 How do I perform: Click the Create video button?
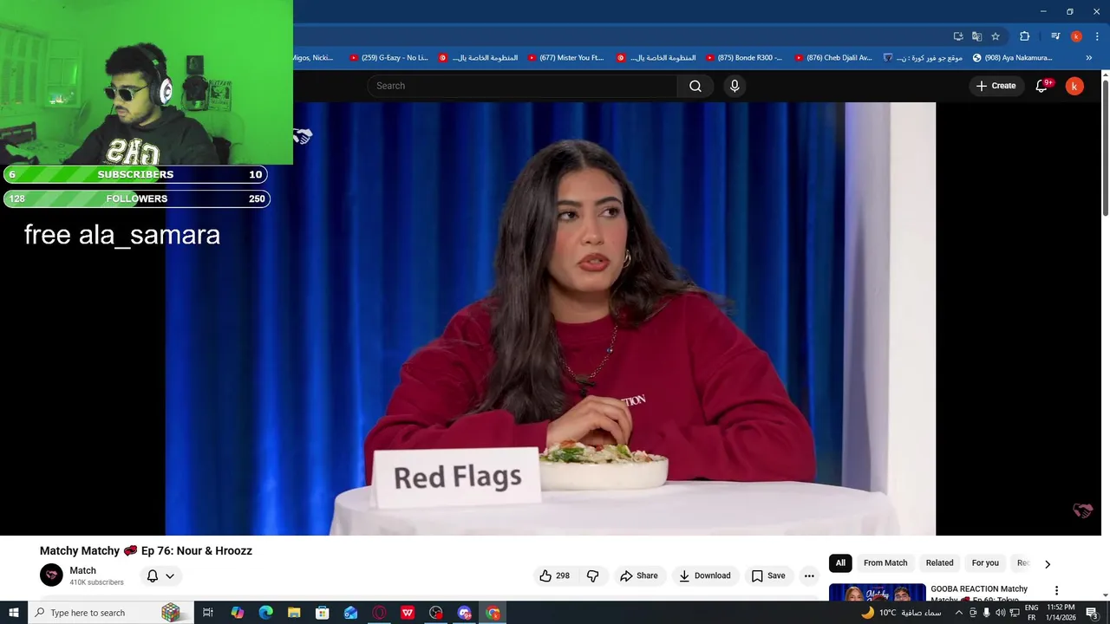coord(996,86)
